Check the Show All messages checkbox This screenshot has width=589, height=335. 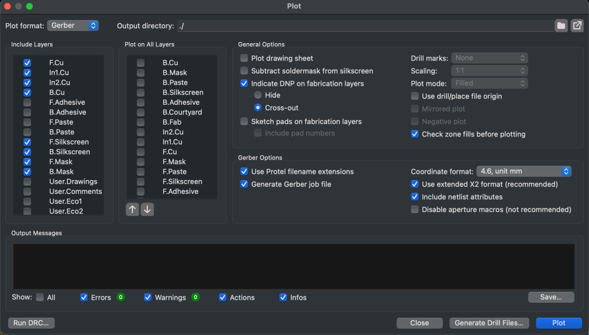click(40, 298)
